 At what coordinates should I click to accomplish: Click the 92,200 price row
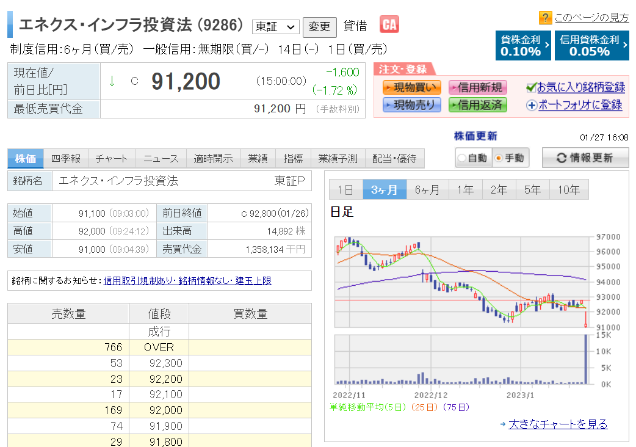point(159,379)
